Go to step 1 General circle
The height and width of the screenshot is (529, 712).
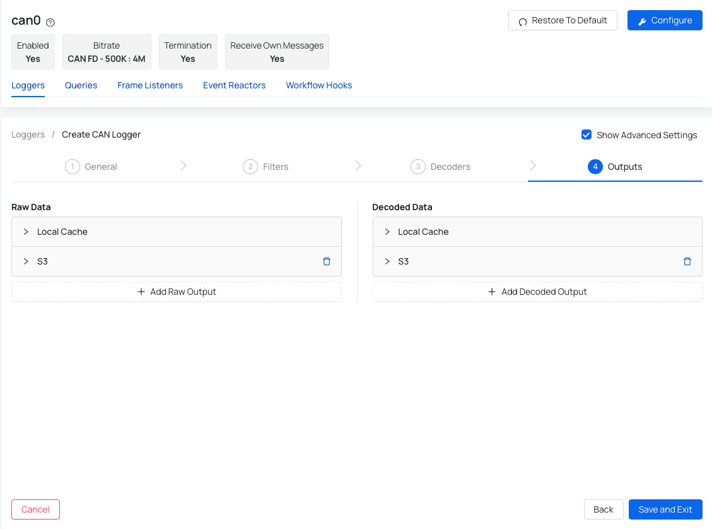tap(73, 167)
